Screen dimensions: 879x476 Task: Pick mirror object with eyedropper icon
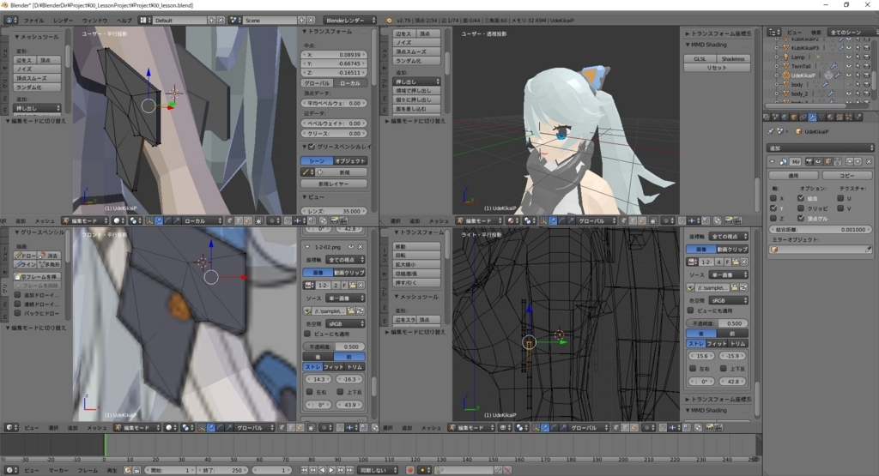869,250
